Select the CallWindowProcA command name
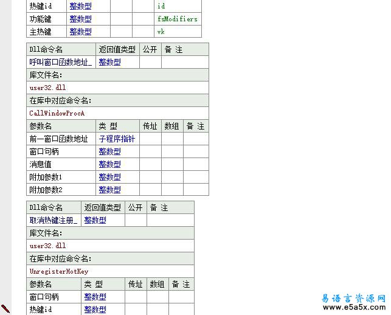Viewport: 391px width, 315px height. point(57,113)
